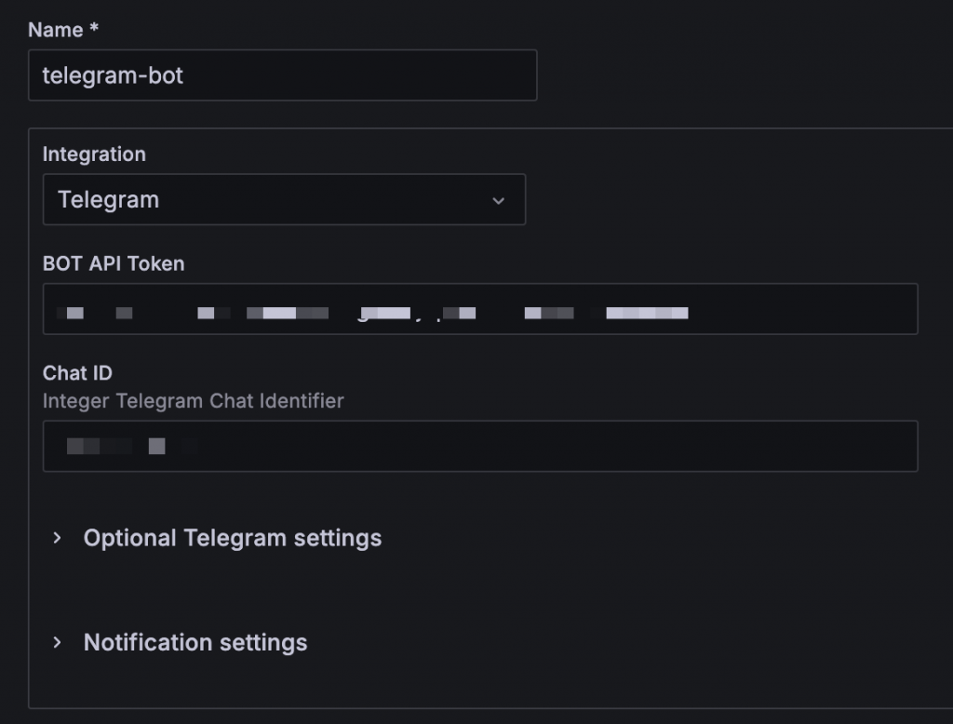953x724 pixels.
Task: Click the Integration dropdown chevron arrow
Action: tap(498, 200)
